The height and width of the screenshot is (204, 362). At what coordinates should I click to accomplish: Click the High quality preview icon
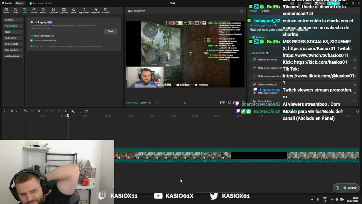tap(223, 103)
